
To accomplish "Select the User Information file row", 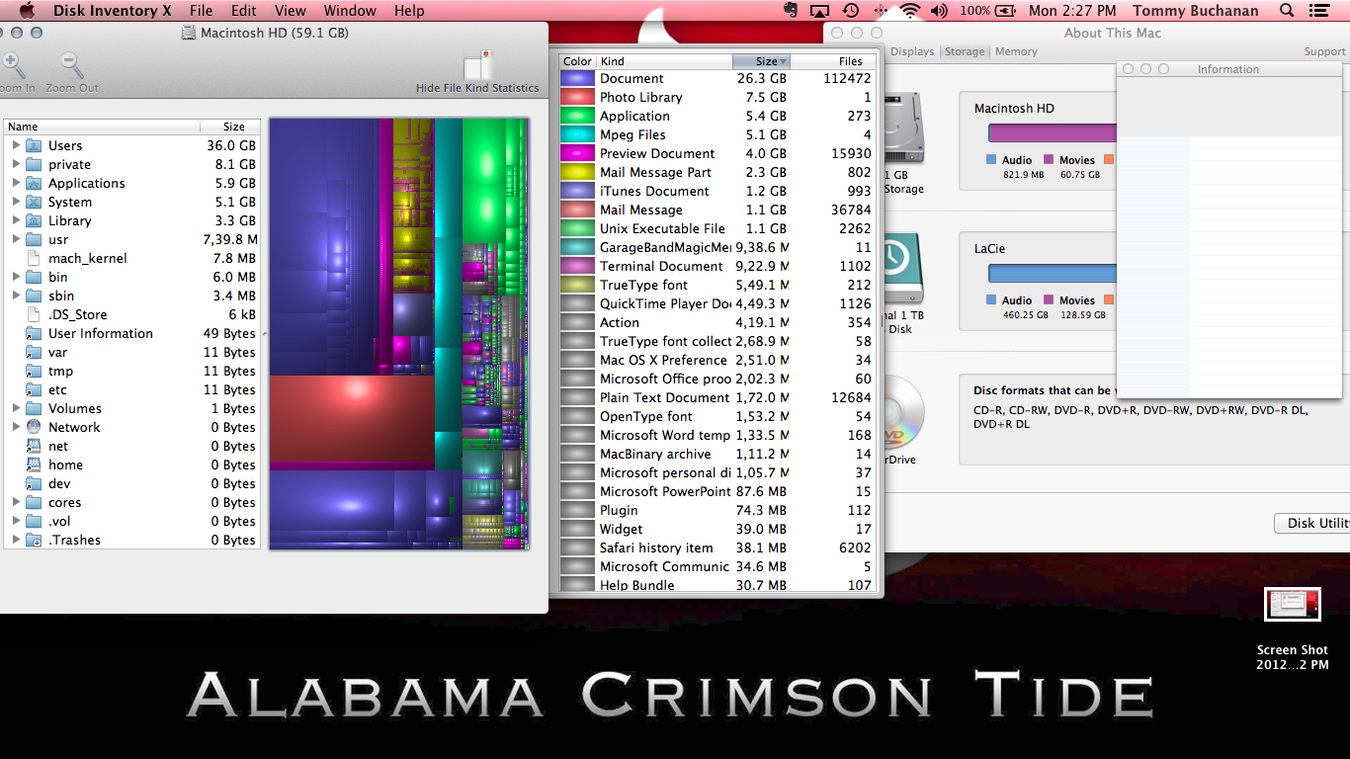I will (132, 333).
